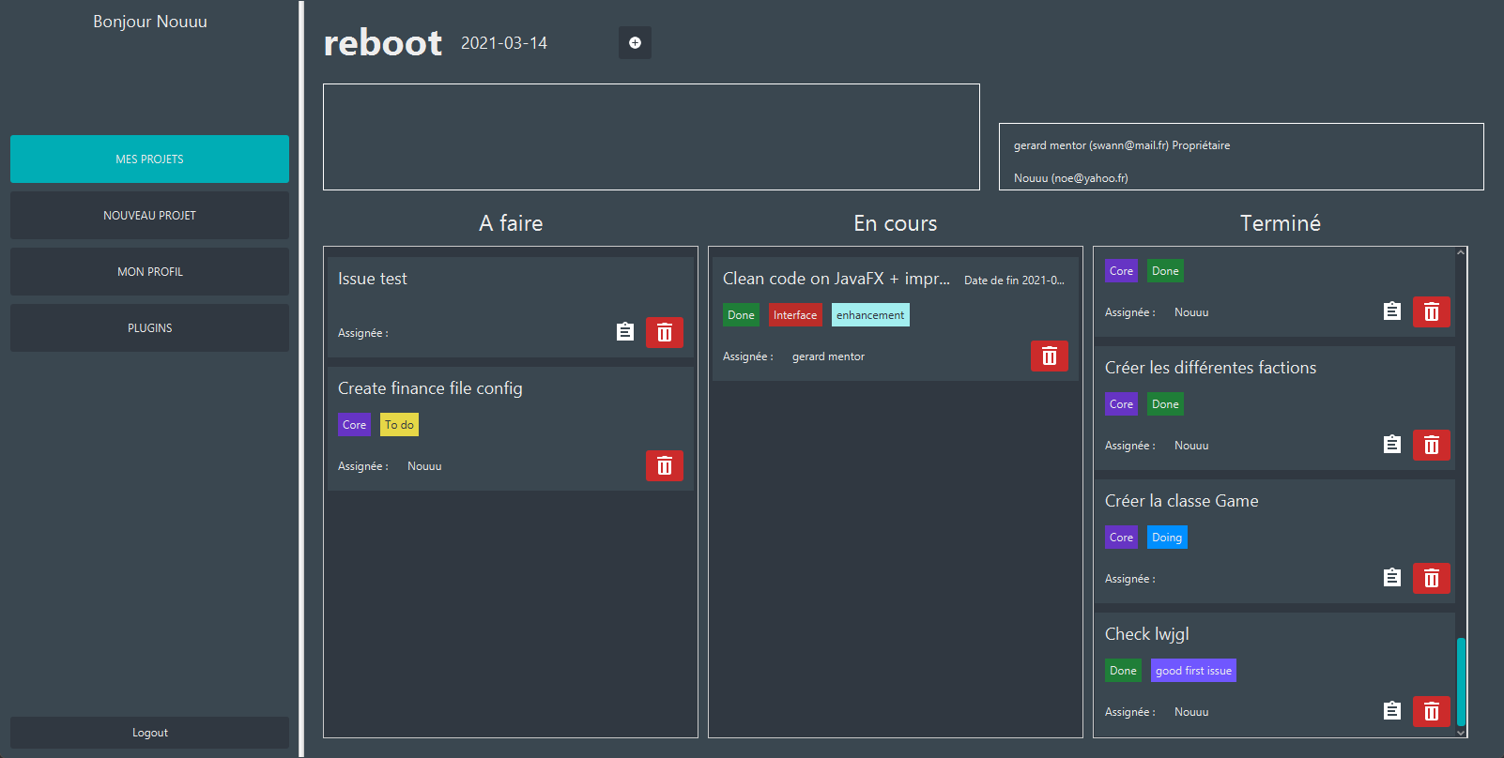Open clipboard details for Issue test
Screen dimensions: 1504x758
625,332
